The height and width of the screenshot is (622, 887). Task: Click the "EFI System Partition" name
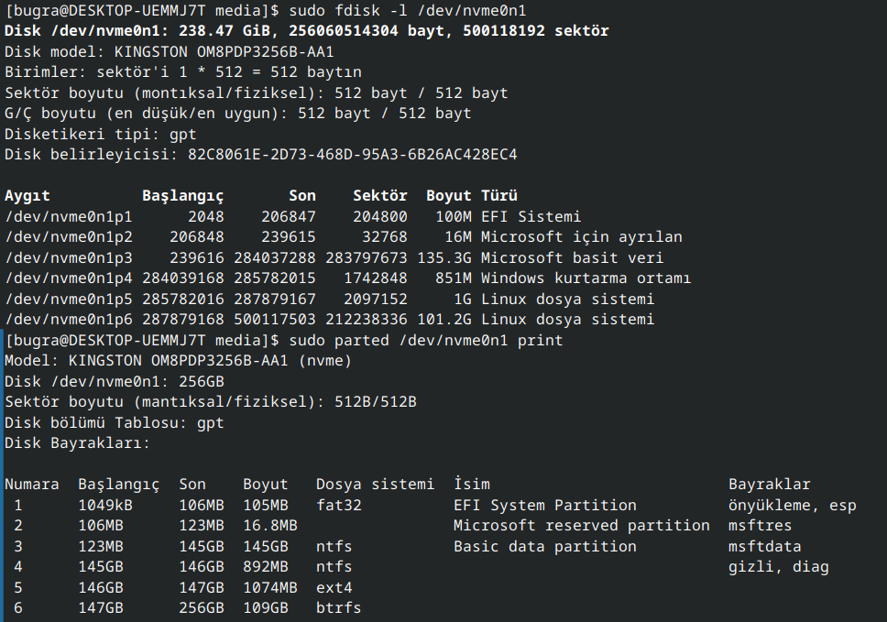pyautogui.click(x=545, y=506)
